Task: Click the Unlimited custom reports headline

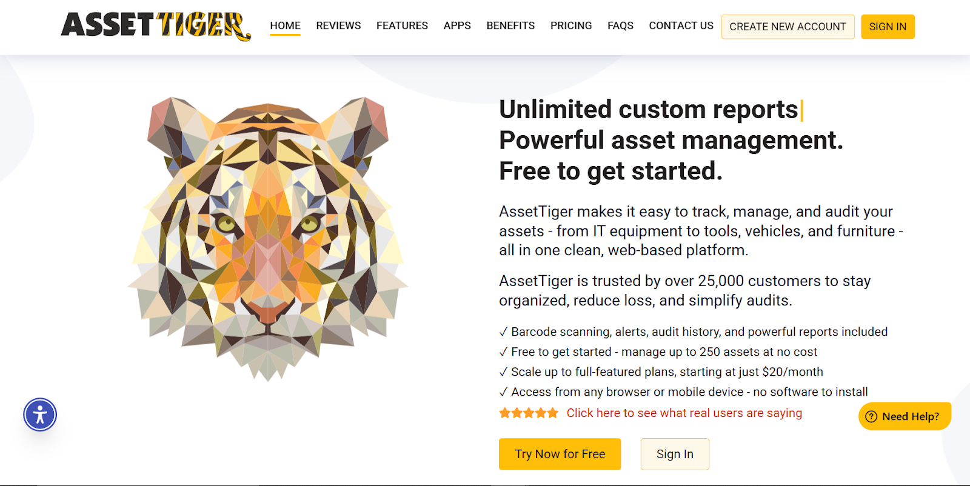Action: coord(648,110)
